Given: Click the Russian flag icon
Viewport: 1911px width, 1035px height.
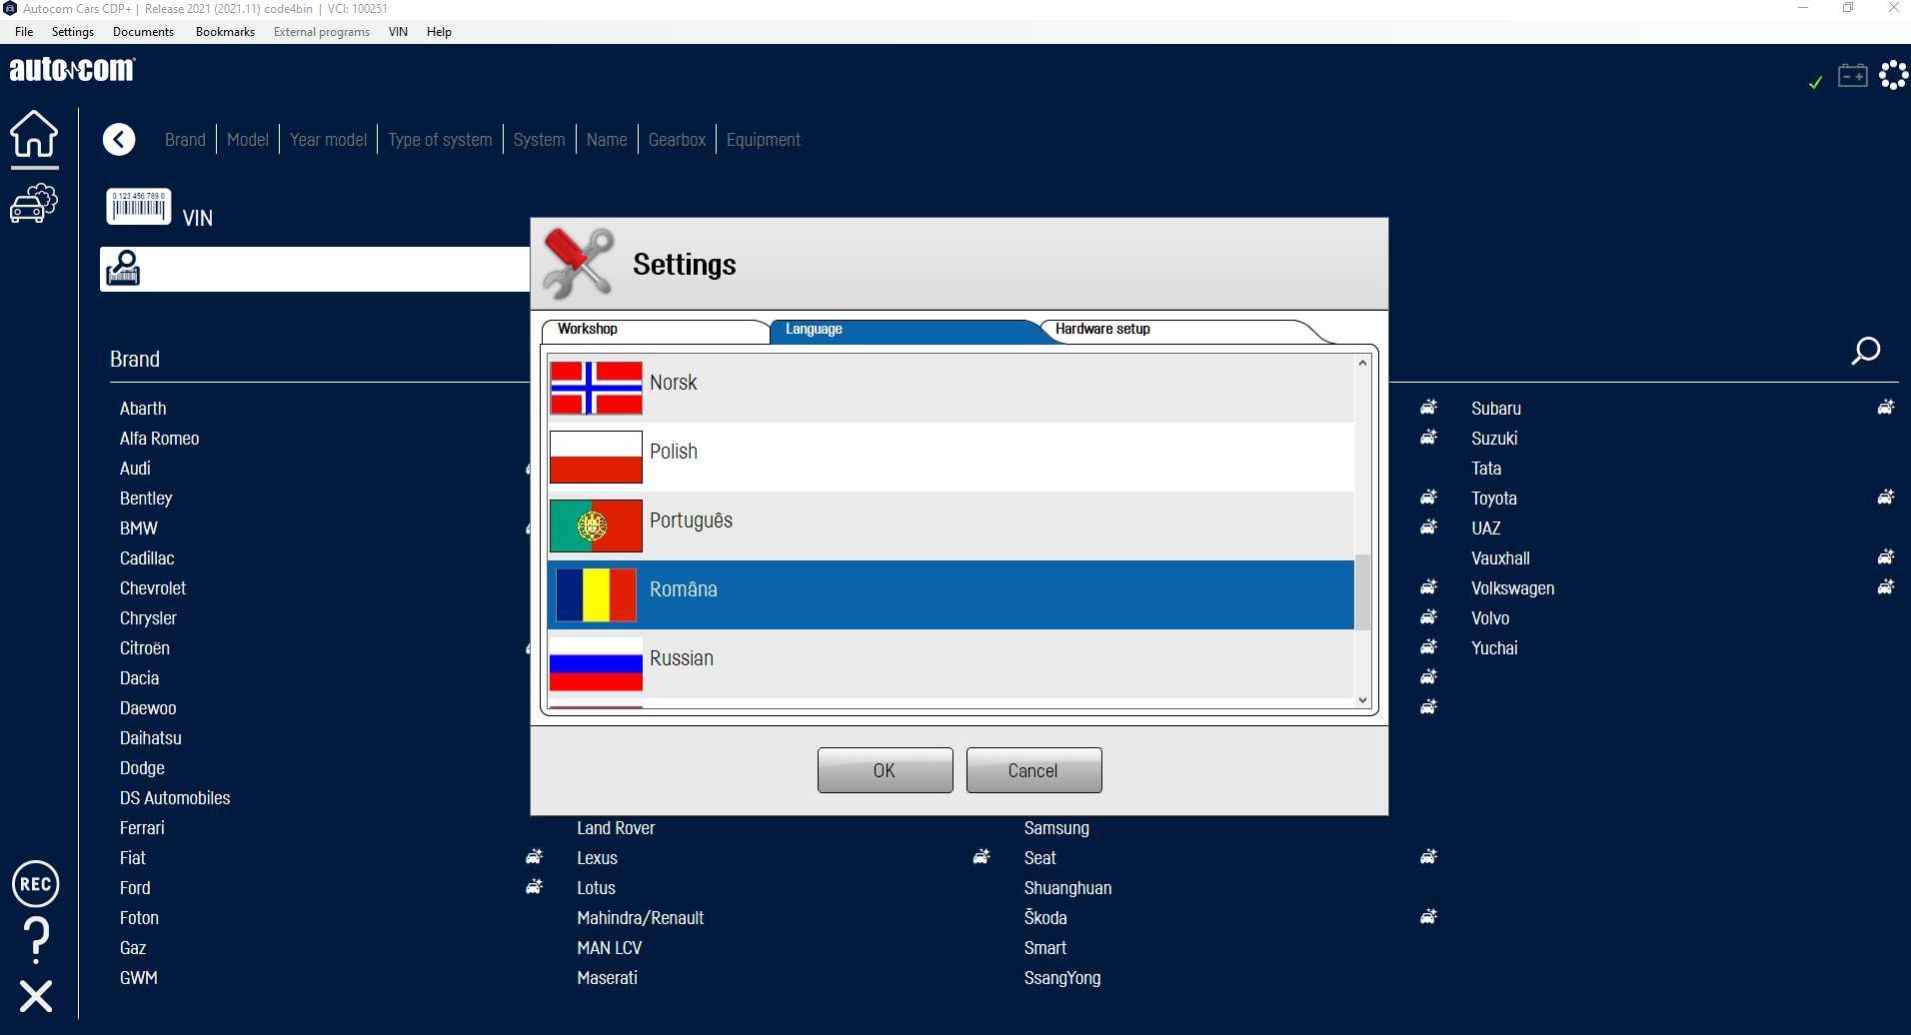Looking at the screenshot, I should click(x=596, y=664).
